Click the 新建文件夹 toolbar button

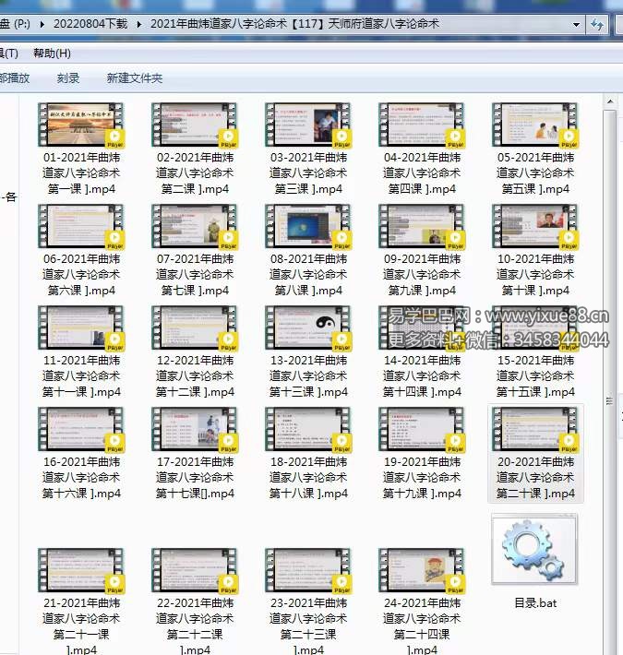(135, 78)
